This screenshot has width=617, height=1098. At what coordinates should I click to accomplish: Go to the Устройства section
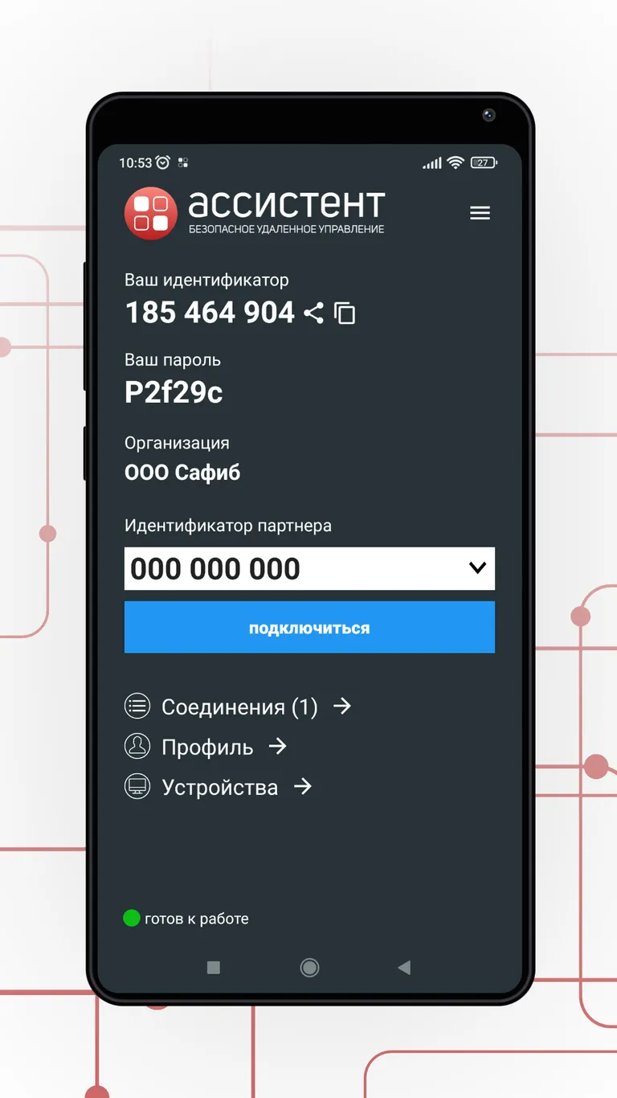click(219, 787)
